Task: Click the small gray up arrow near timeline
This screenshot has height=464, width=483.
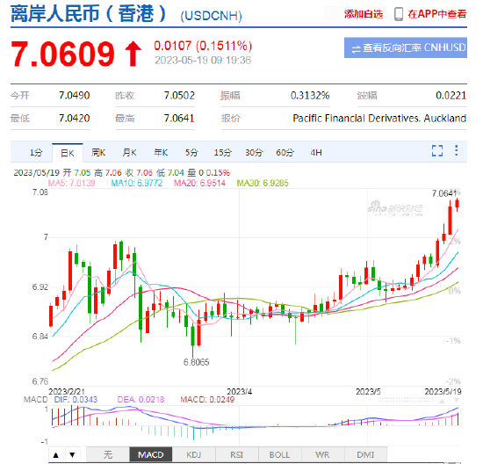Action: click(x=442, y=401)
